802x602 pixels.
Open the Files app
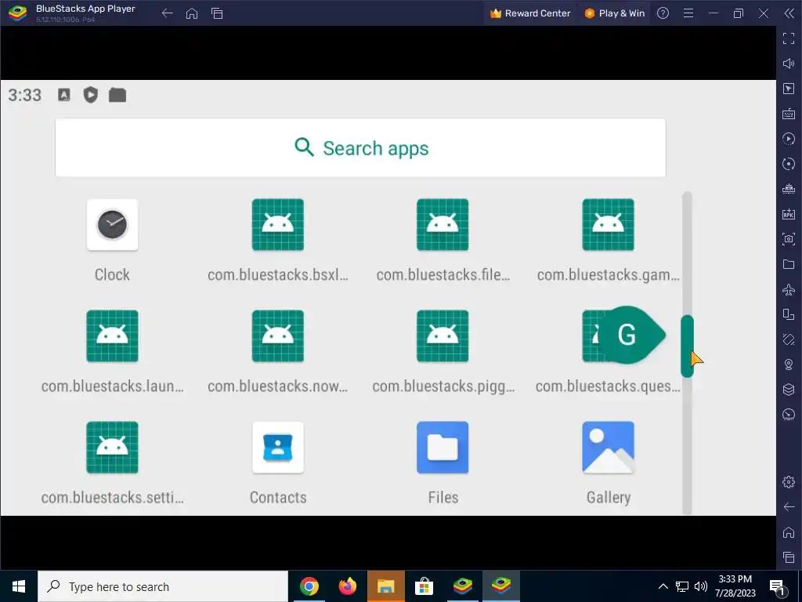coord(443,448)
